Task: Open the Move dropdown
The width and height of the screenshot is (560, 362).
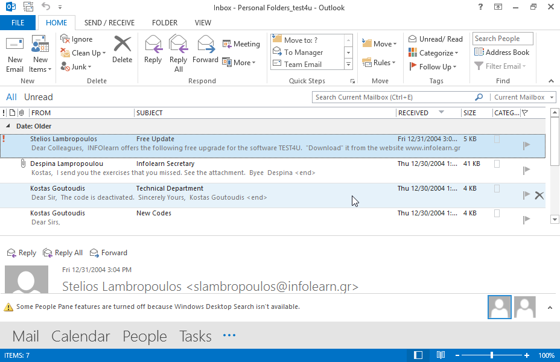Action: (x=379, y=43)
